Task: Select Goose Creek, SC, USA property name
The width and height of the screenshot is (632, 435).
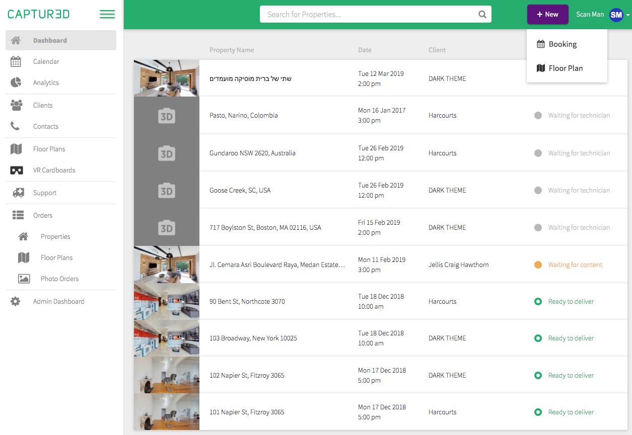Action: (240, 190)
